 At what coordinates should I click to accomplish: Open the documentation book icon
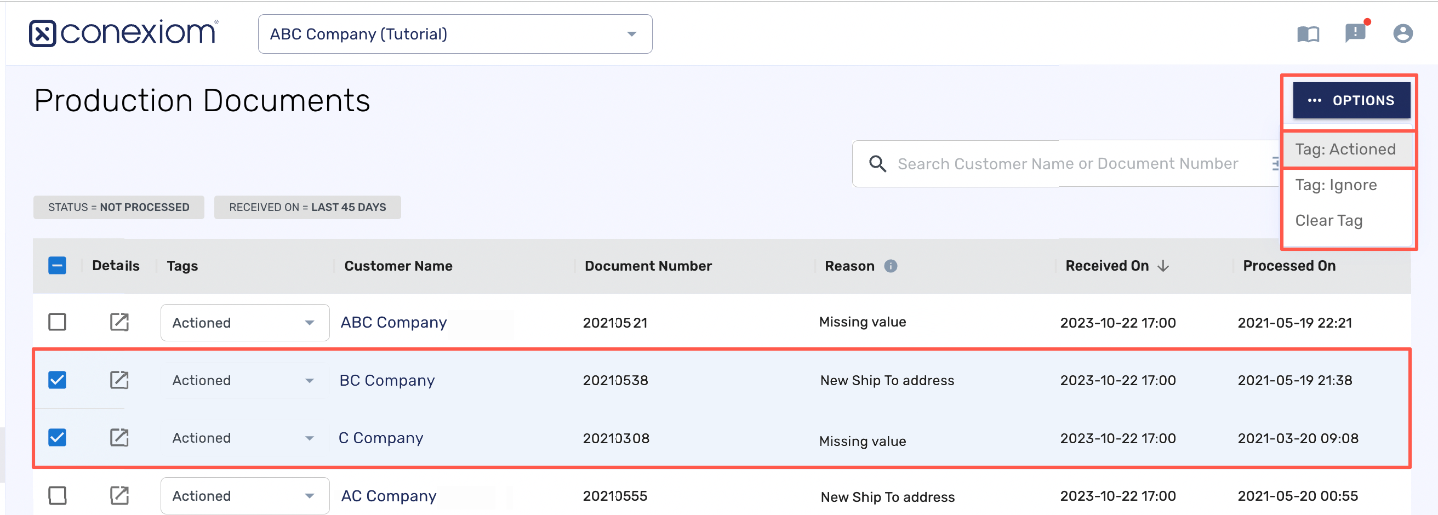1308,33
